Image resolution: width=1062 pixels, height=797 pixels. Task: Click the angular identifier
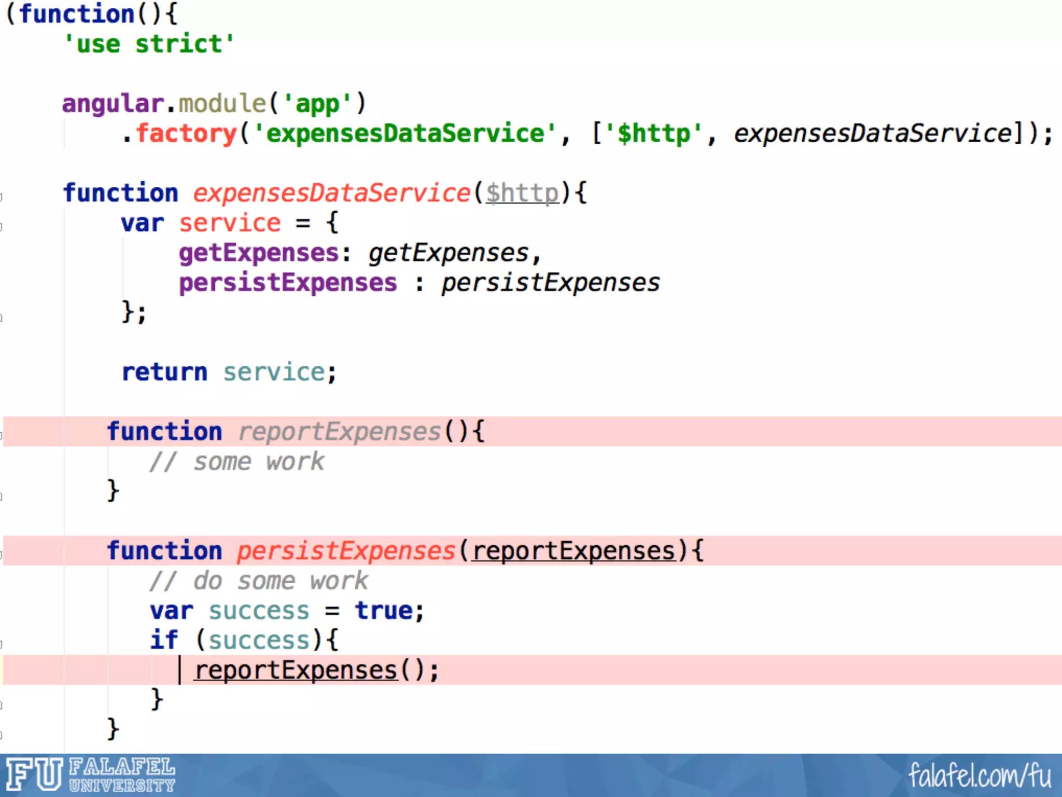pos(113,104)
